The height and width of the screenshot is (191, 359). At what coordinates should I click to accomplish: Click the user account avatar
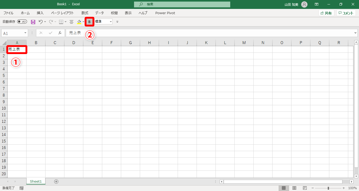click(x=304, y=4)
